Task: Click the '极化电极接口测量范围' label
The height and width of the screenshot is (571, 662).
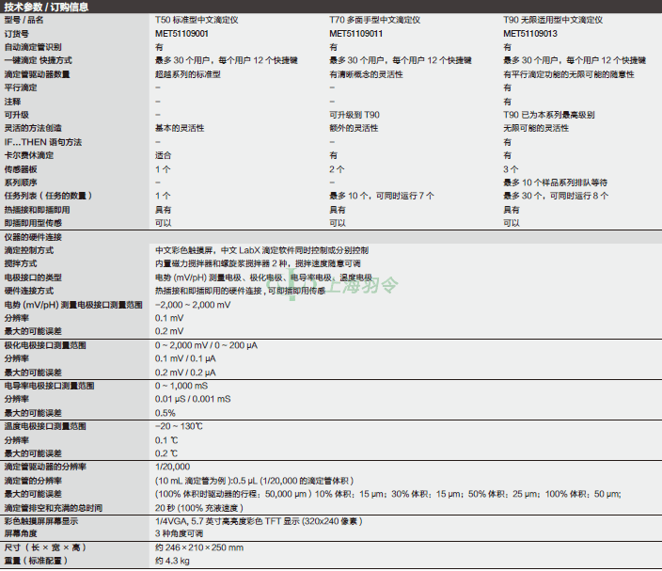Action: 45,345
